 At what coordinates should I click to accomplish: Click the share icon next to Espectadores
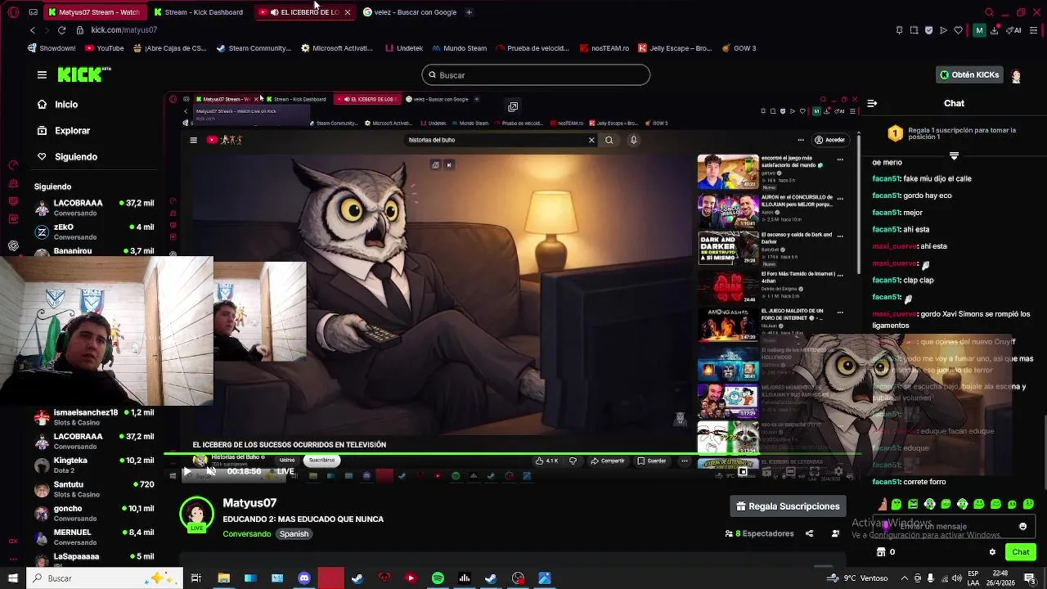(x=809, y=533)
